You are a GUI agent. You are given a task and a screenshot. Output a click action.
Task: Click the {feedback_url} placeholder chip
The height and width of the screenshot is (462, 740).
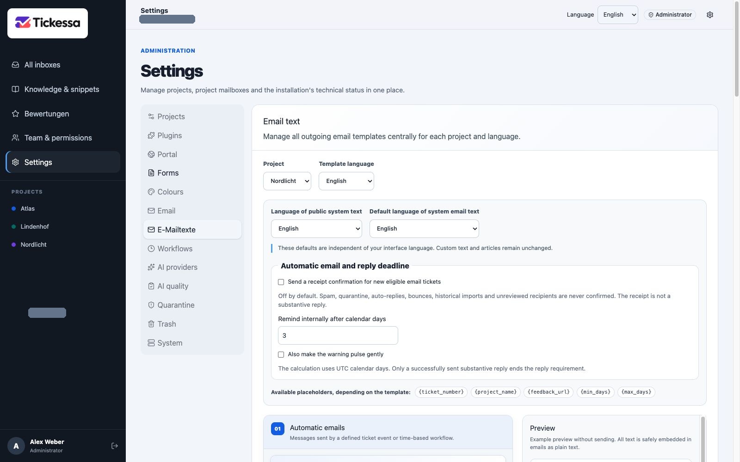coord(549,392)
